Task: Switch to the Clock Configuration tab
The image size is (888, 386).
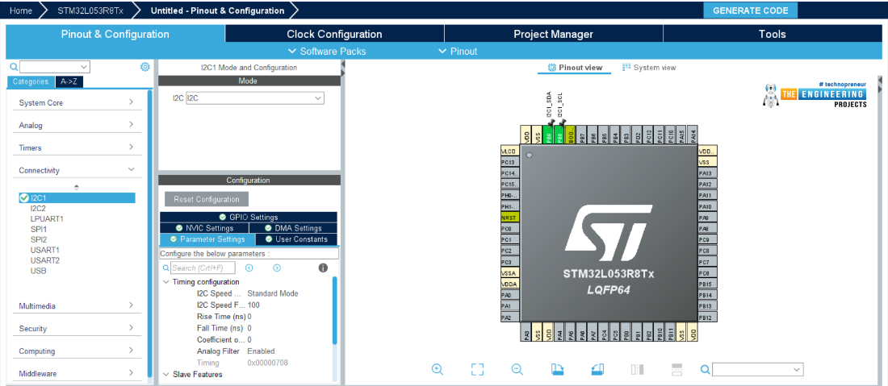Action: click(x=334, y=34)
